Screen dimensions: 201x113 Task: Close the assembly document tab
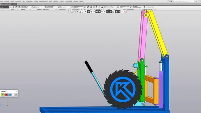point(15,4)
